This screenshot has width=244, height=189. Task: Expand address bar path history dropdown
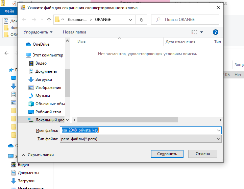130,20
